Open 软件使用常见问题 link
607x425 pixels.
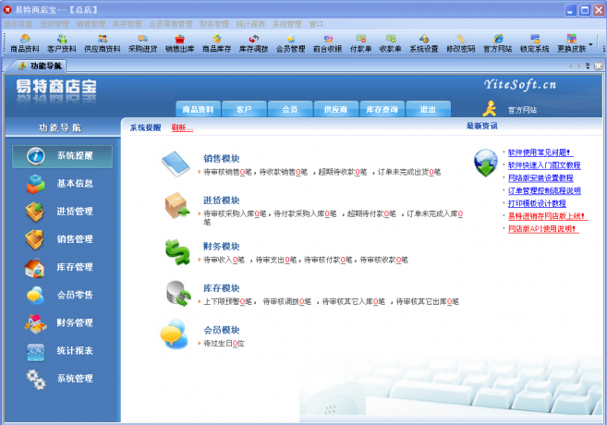540,152
